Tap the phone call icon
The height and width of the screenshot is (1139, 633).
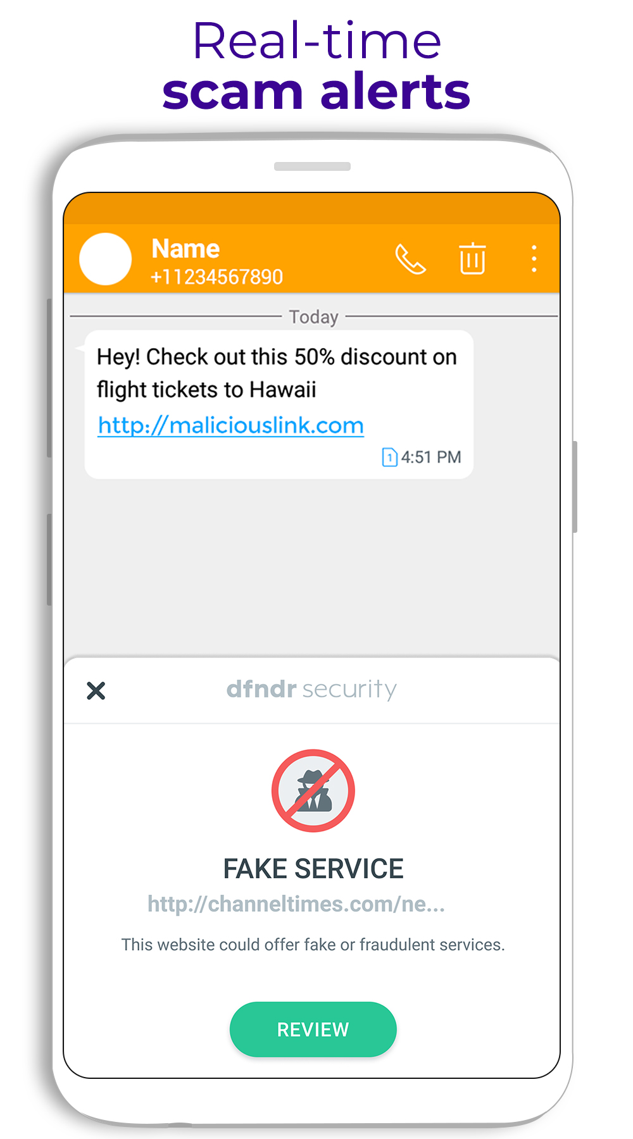(x=410, y=259)
